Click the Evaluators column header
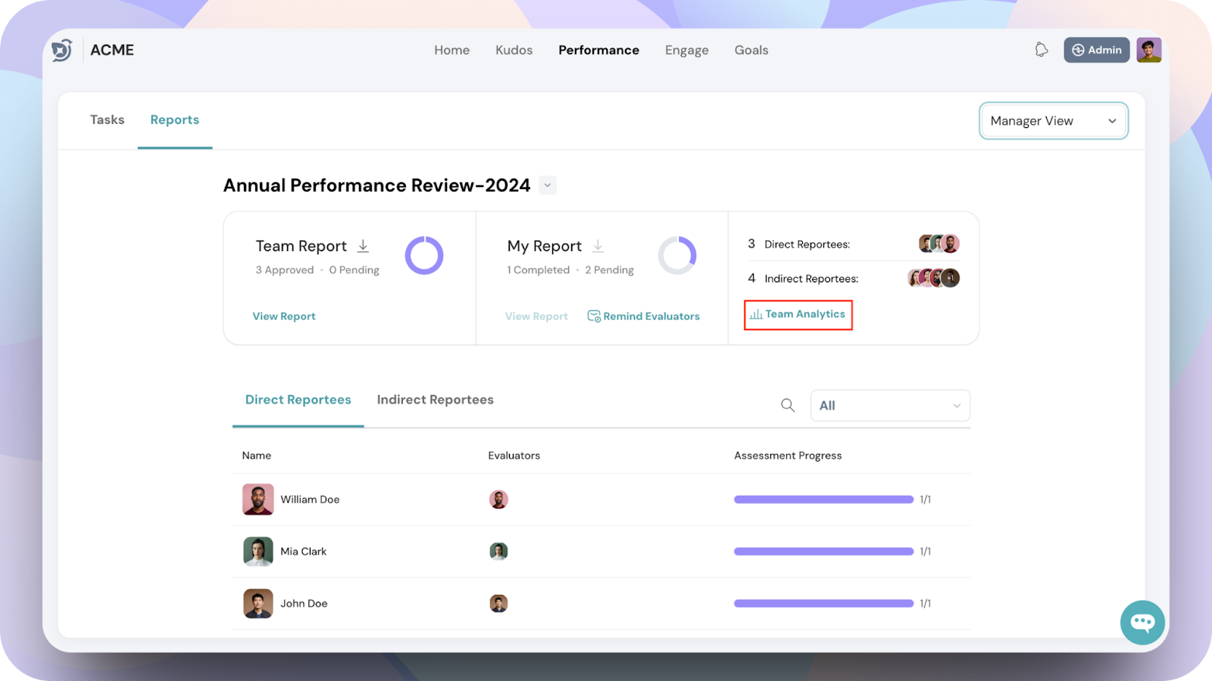The height and width of the screenshot is (681, 1212). (x=514, y=456)
